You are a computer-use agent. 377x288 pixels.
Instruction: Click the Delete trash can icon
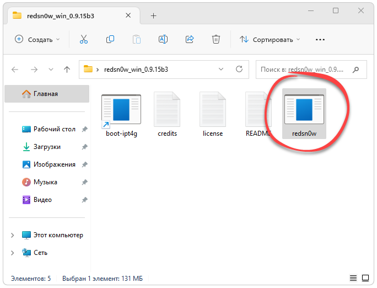[216, 39]
